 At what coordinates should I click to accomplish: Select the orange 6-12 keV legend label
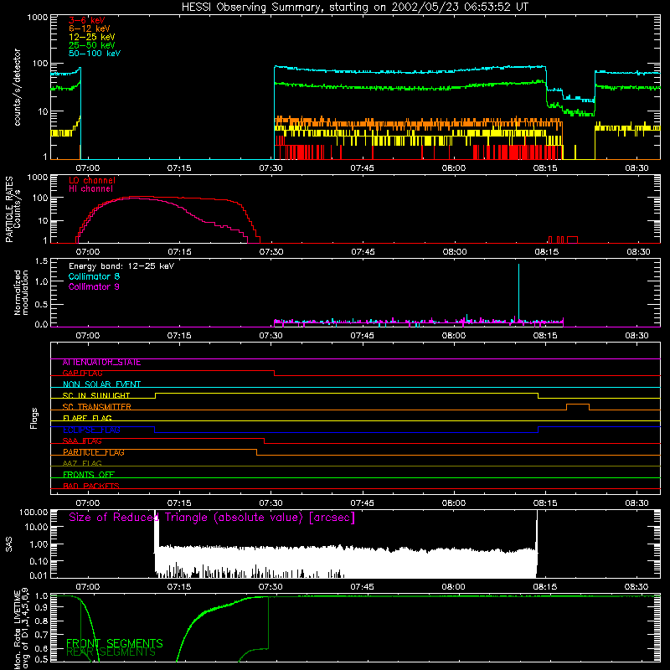pyautogui.click(x=89, y=28)
